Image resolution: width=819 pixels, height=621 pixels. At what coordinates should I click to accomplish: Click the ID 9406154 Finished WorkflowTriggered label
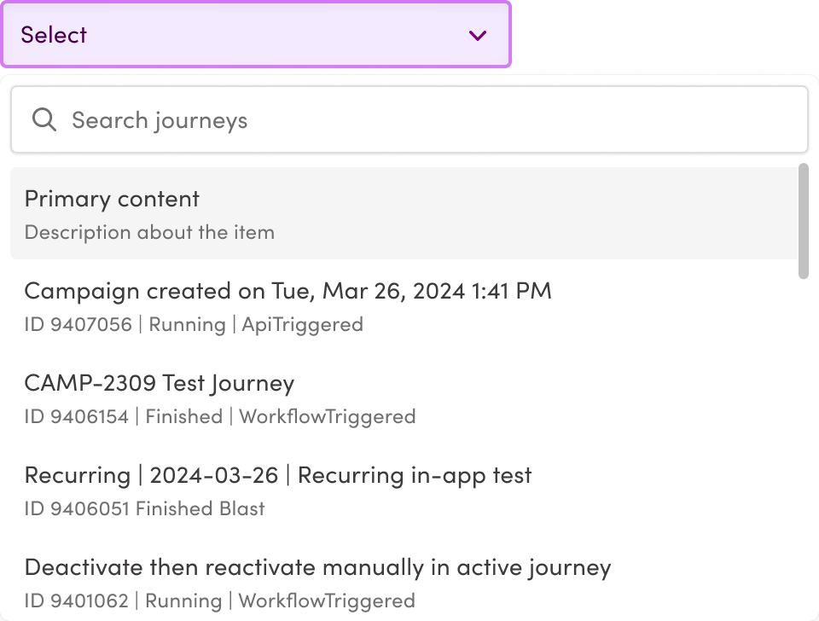220,416
